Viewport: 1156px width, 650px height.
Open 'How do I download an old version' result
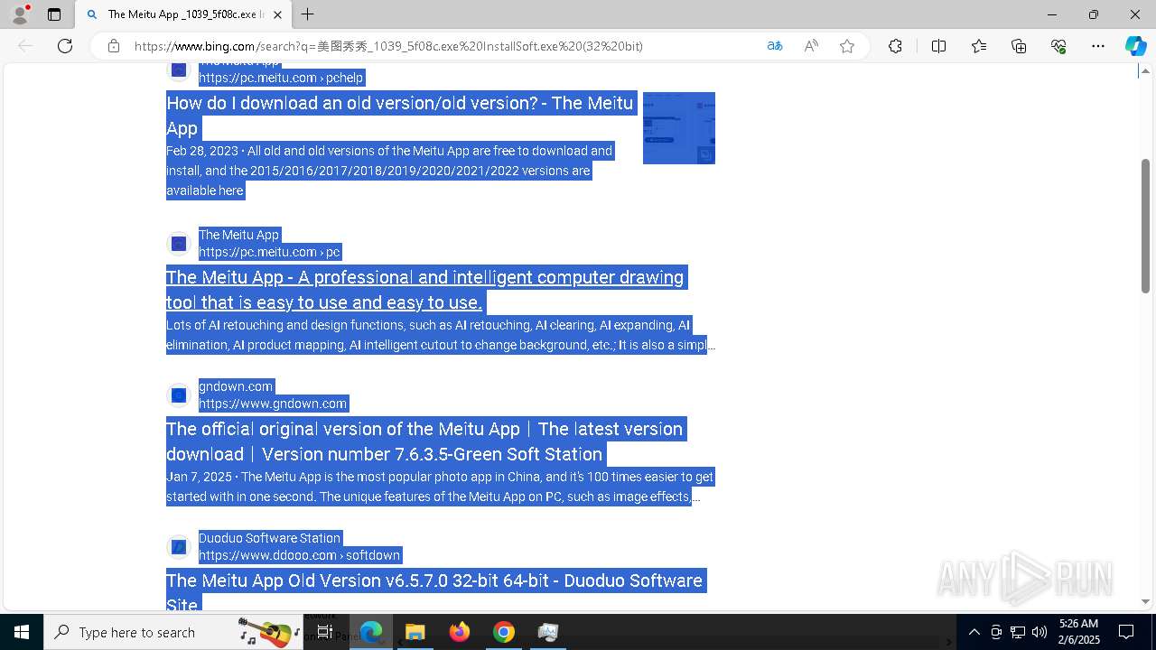click(400, 116)
